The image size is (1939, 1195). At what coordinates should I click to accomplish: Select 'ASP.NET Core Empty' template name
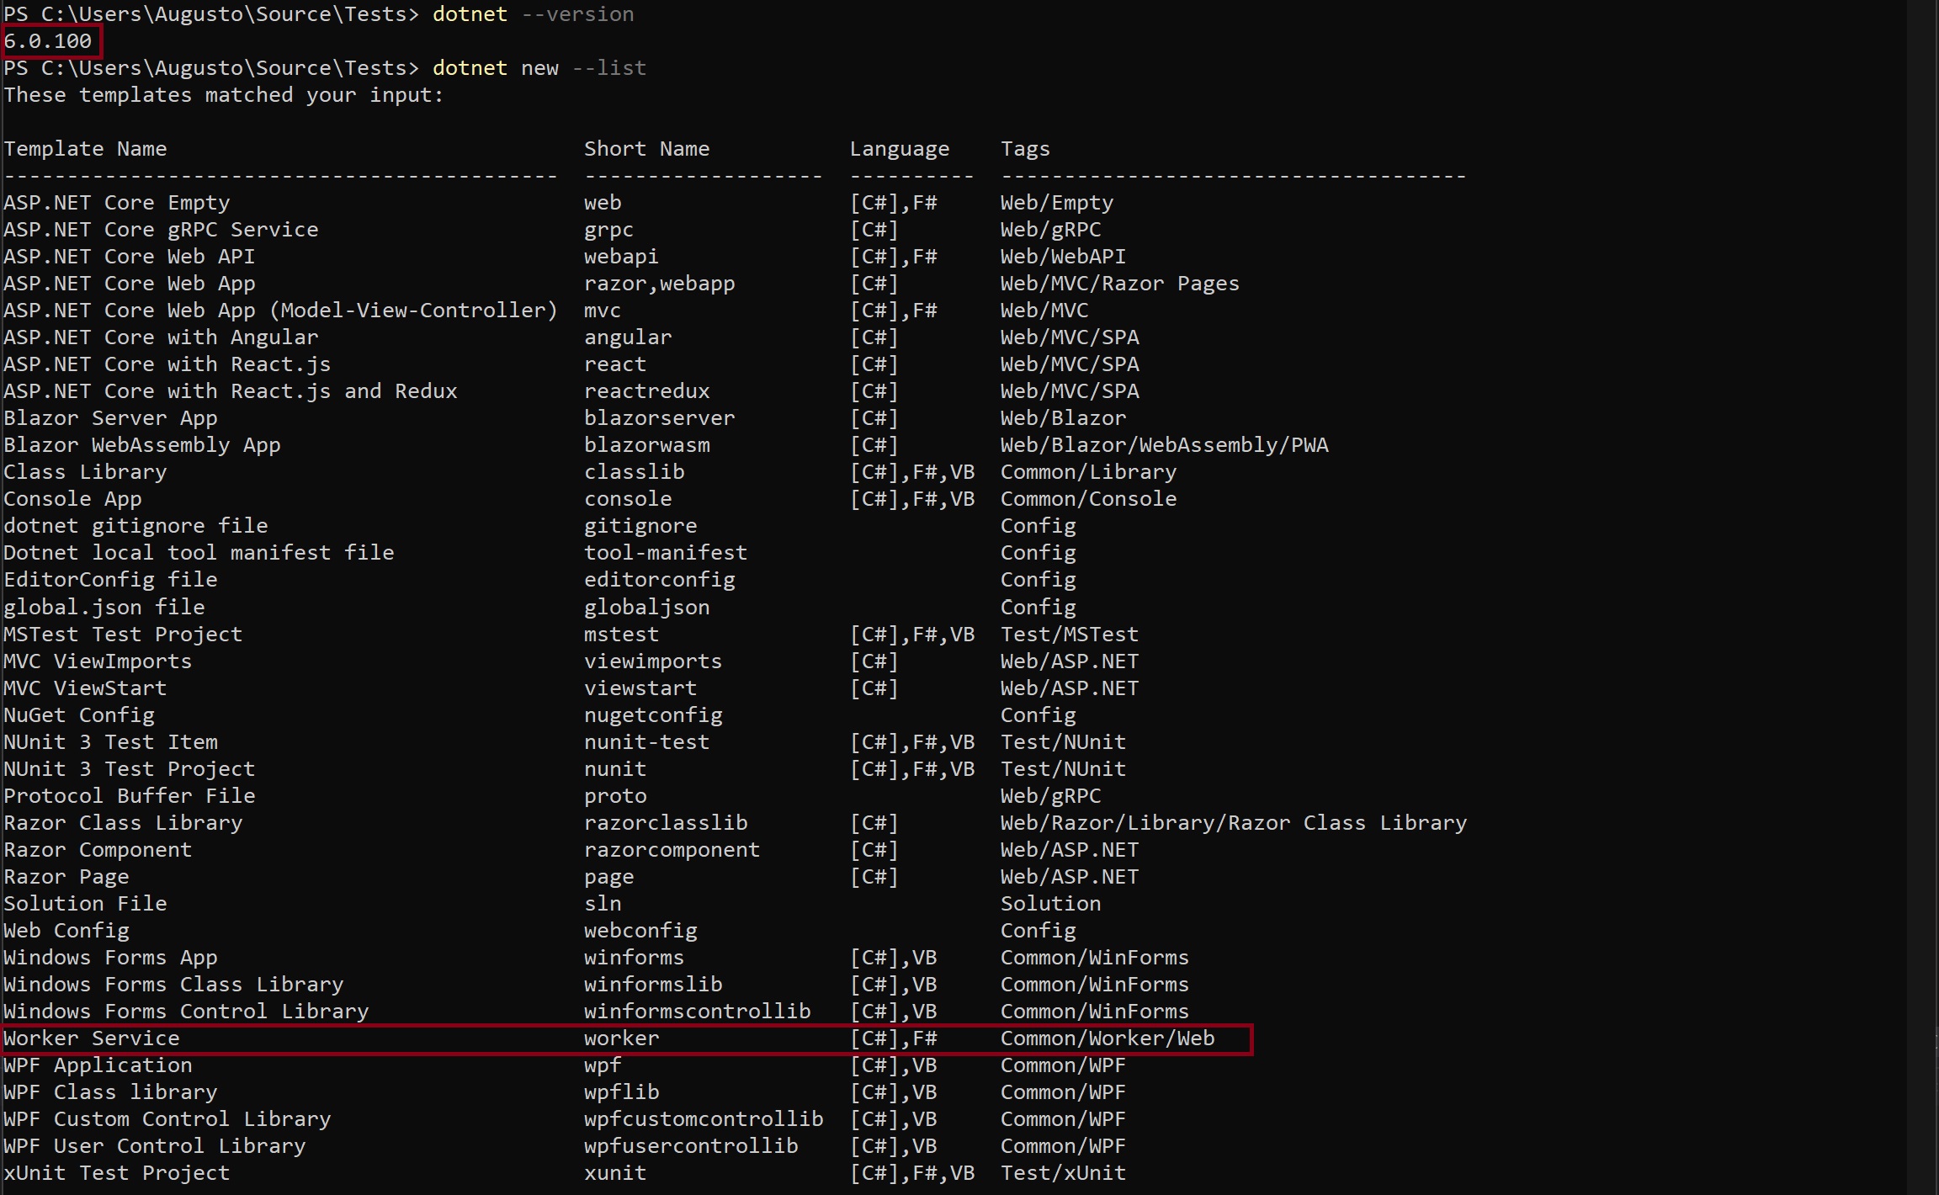(x=116, y=203)
